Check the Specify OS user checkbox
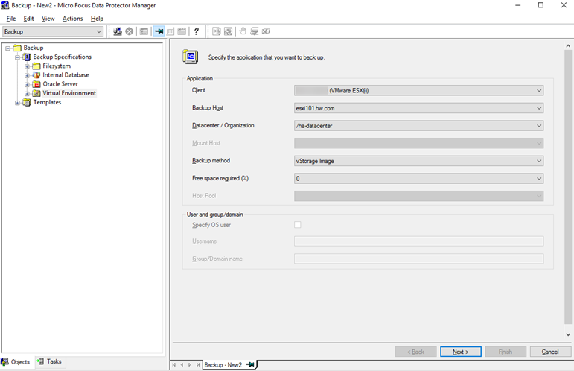 (x=298, y=225)
